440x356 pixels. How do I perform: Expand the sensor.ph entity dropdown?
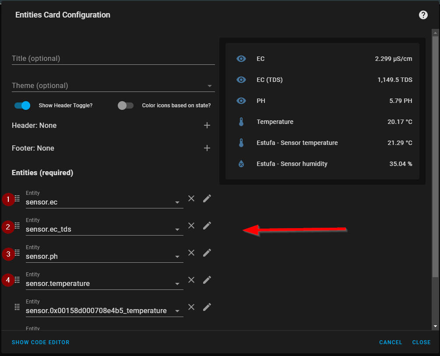pyautogui.click(x=177, y=257)
